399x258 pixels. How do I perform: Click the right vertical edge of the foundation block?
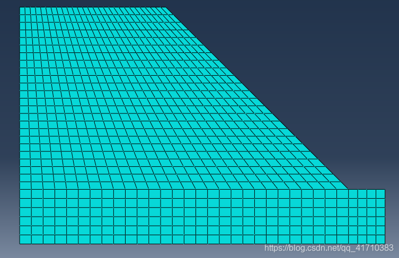click(x=385, y=216)
